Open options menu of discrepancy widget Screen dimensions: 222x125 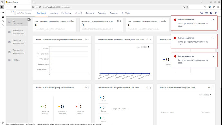(212, 87)
